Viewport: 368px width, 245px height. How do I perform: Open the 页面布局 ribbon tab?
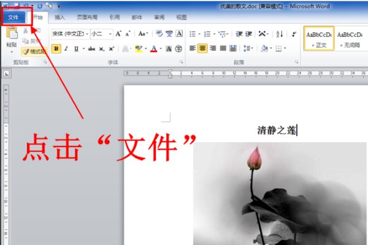87,17
